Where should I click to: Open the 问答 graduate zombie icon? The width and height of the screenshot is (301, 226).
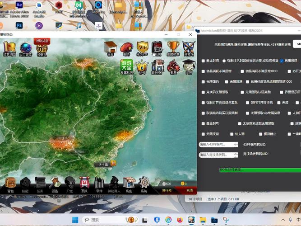(189, 67)
